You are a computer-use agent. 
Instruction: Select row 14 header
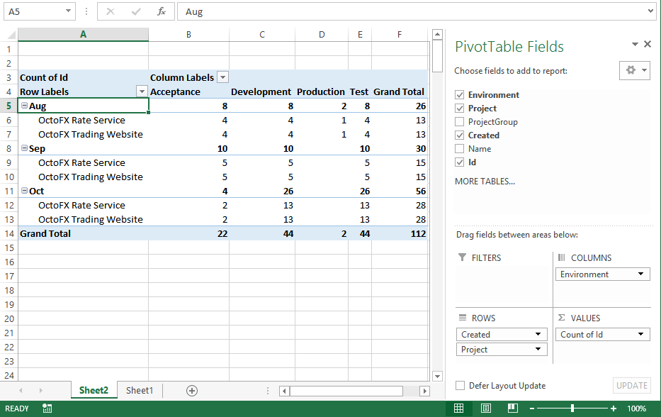(9, 233)
